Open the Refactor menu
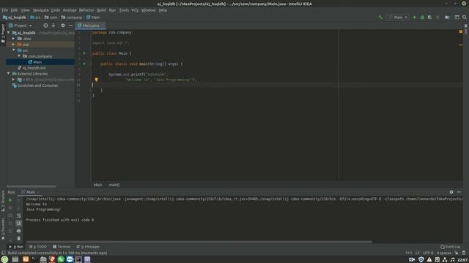This screenshot has width=469, height=263. (86, 10)
